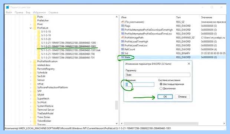Click the ProfileNotification folder icon
Image resolution: width=230 pixels, height=134 pixels.
(34, 61)
